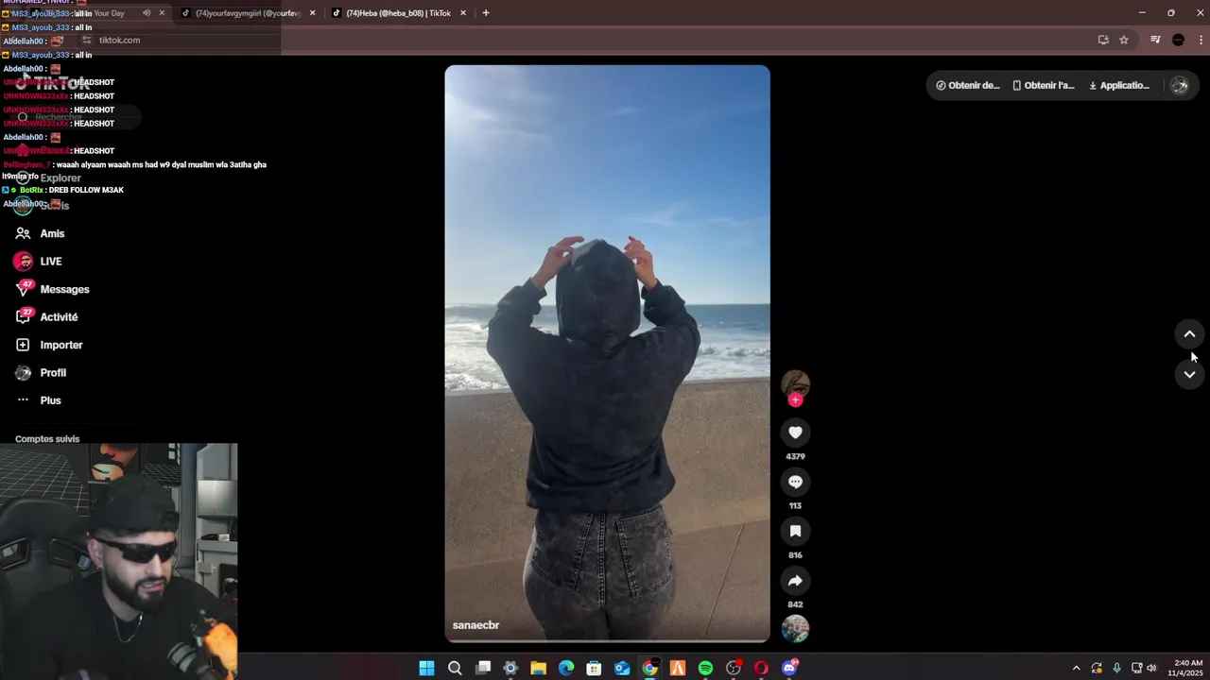
Task: Click the Importer plus-square icon
Action: coord(23,345)
